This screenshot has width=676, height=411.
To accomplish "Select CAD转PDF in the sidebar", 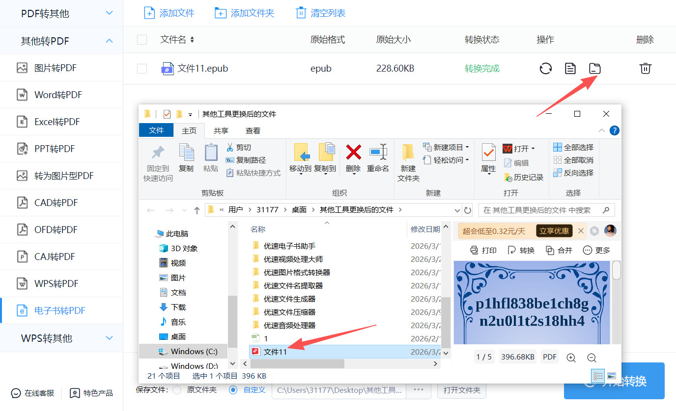I will 61,203.
